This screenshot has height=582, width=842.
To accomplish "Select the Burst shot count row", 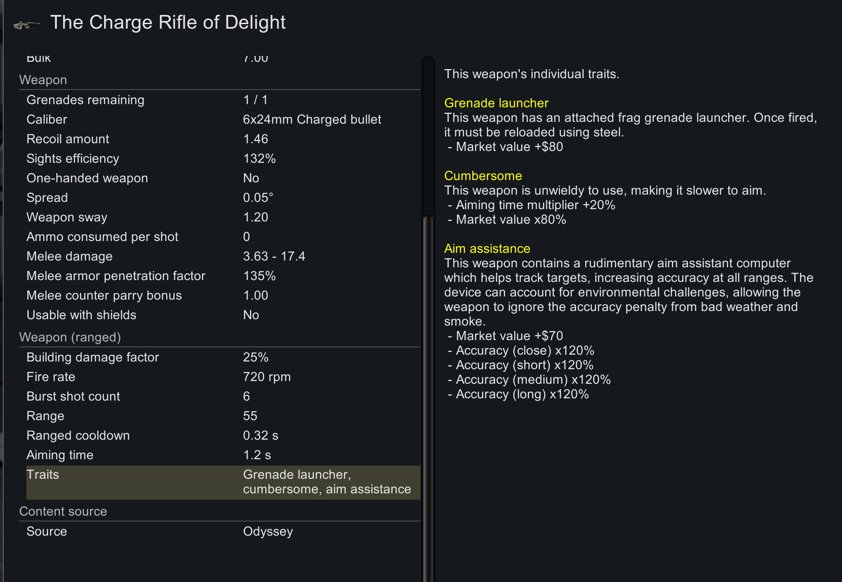I will point(223,396).
